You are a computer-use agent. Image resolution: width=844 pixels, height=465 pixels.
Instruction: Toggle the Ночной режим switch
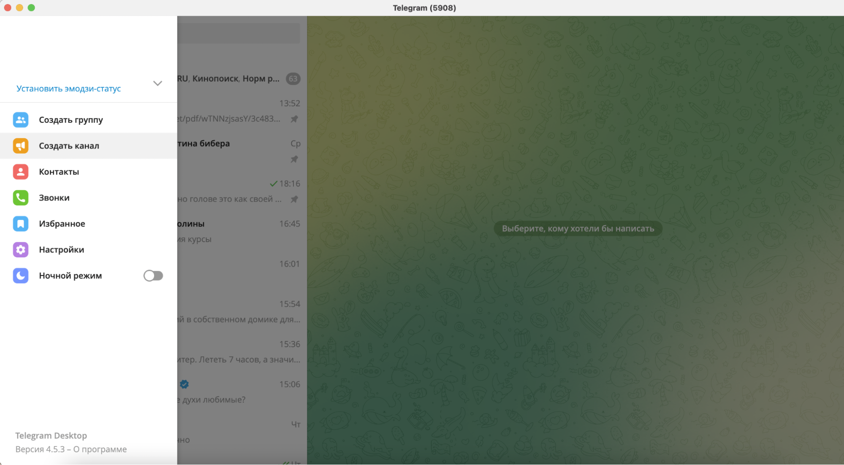pos(153,276)
